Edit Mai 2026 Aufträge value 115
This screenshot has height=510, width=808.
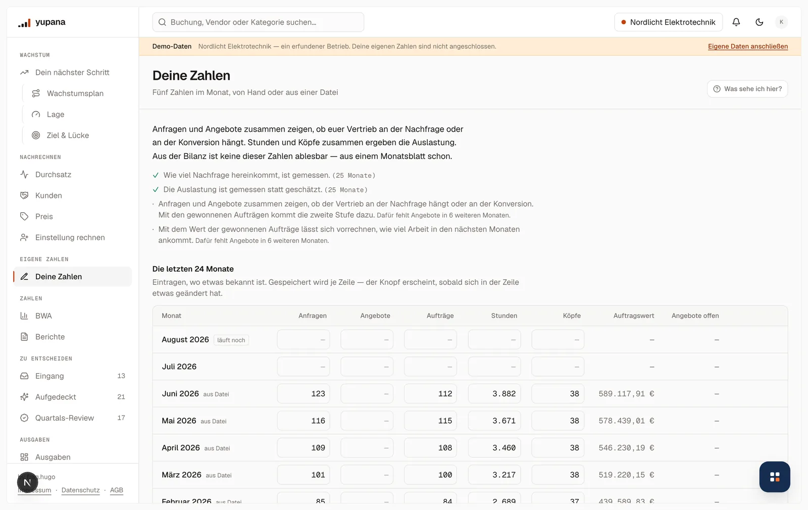point(431,421)
